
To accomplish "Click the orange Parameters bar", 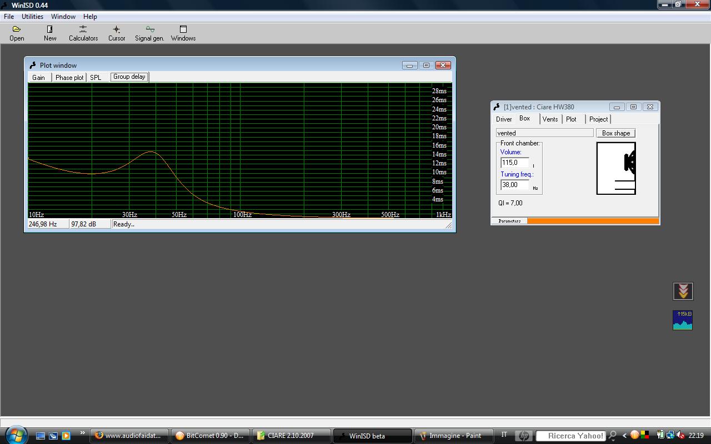I will point(593,221).
